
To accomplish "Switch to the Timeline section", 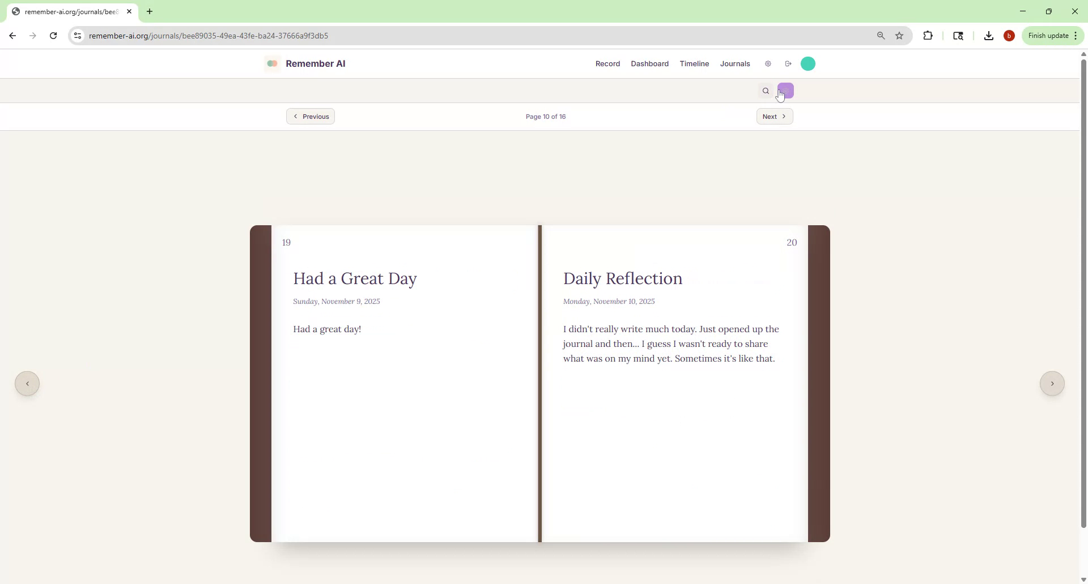I will click(x=694, y=63).
